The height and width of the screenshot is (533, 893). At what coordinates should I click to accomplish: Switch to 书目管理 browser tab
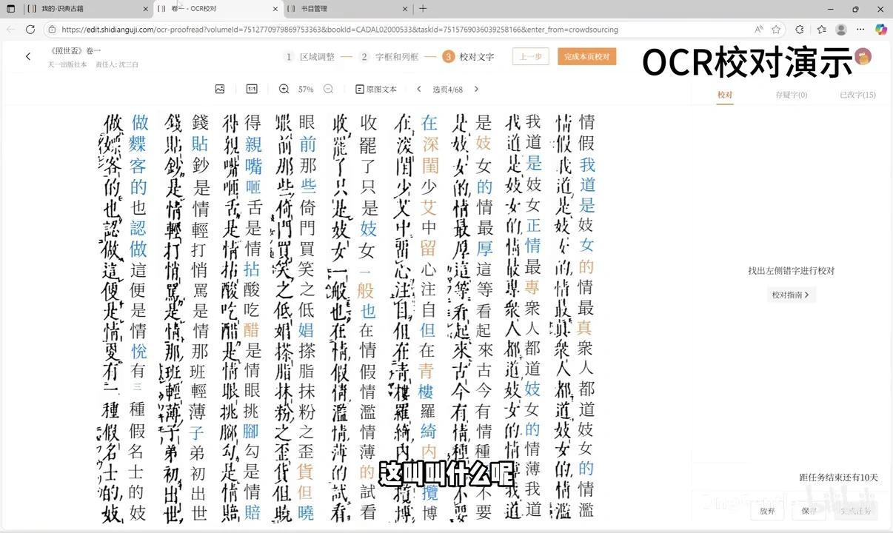(x=346, y=9)
